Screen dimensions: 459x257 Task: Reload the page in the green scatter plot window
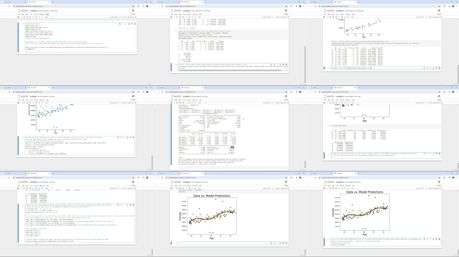pyautogui.click(x=315, y=6)
